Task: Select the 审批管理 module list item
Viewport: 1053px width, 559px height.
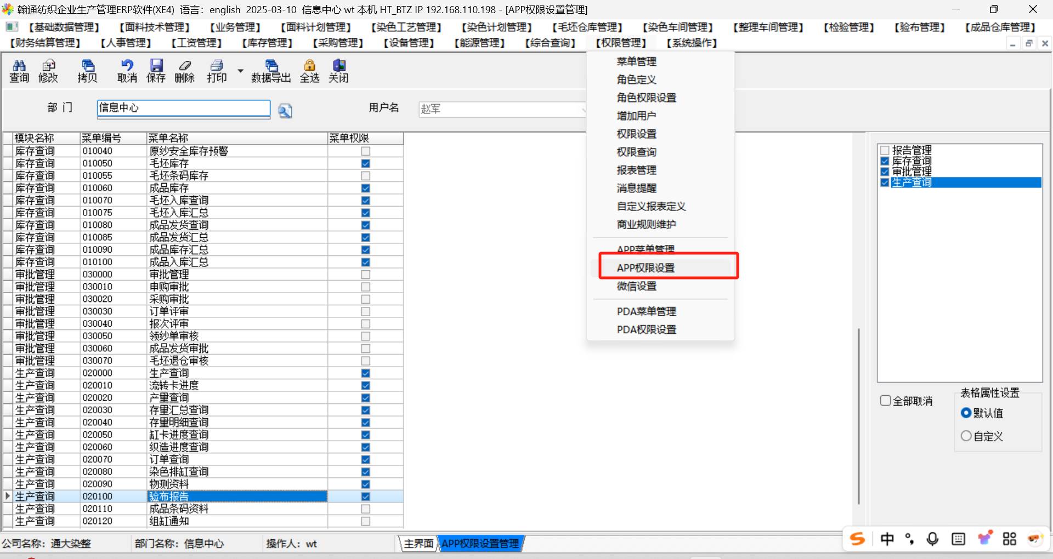Action: pos(912,172)
